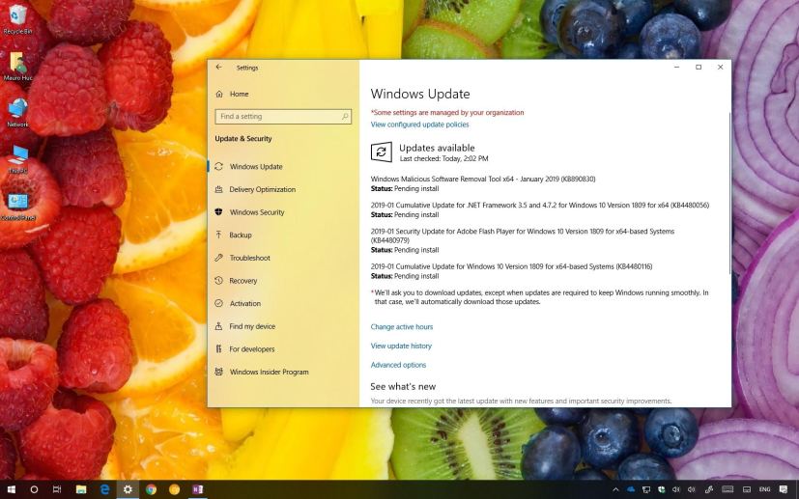
Task: Open File Explorer from the taskbar
Action: tap(81, 490)
